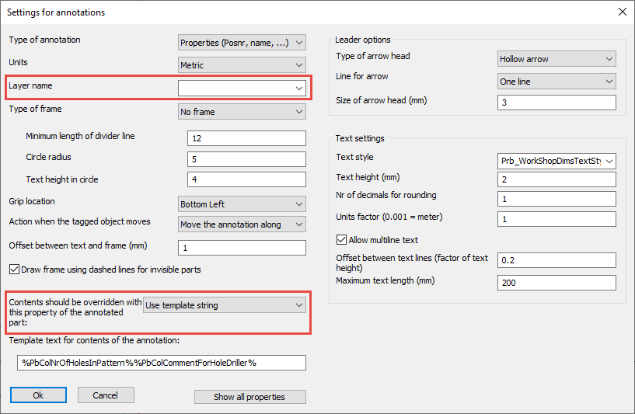This screenshot has height=414, width=635.
Task: Open Type of frame dropdown
Action: tap(242, 112)
